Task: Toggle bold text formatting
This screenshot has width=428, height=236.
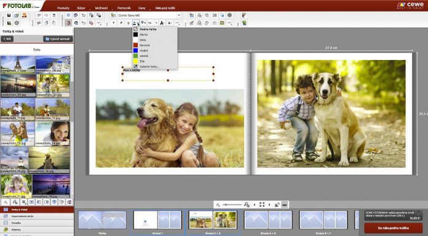Action: pyautogui.click(x=114, y=23)
